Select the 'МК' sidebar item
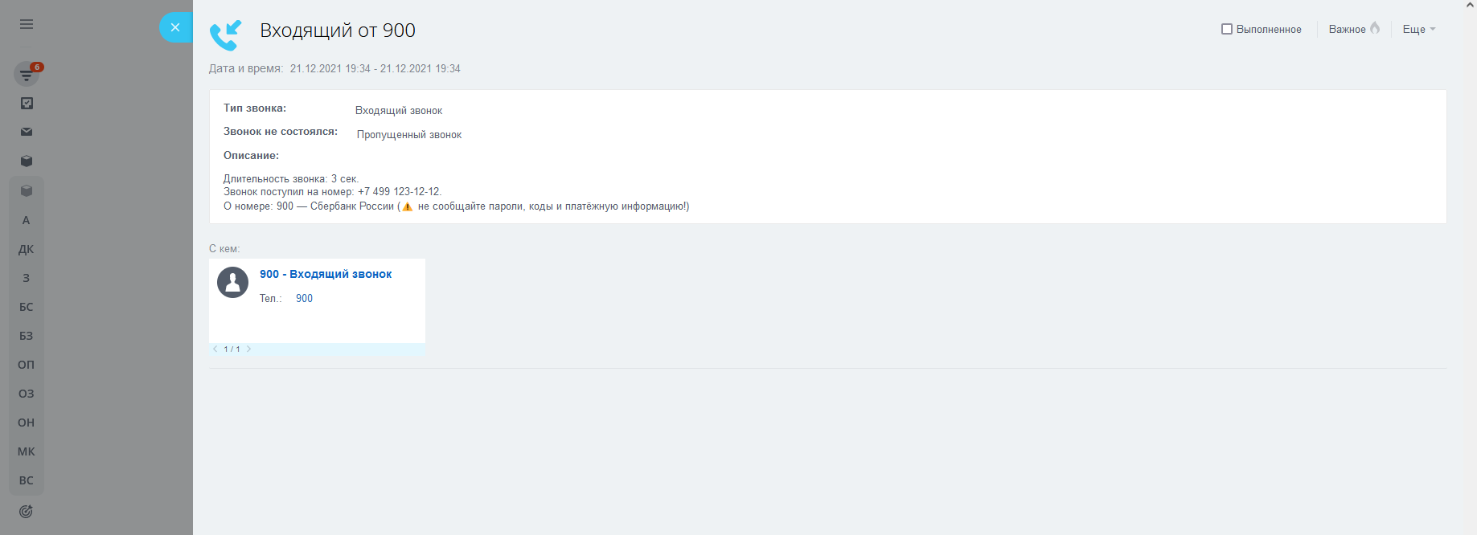This screenshot has height=535, width=1477. [x=27, y=451]
